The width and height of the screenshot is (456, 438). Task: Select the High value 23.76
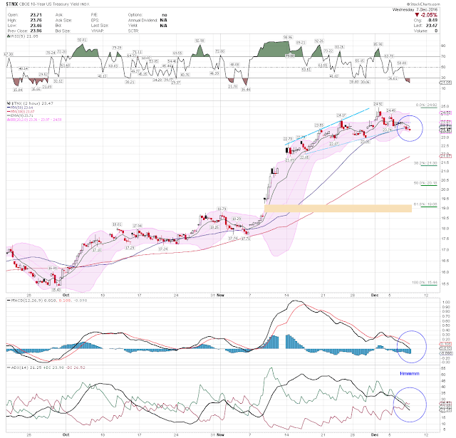(36, 20)
